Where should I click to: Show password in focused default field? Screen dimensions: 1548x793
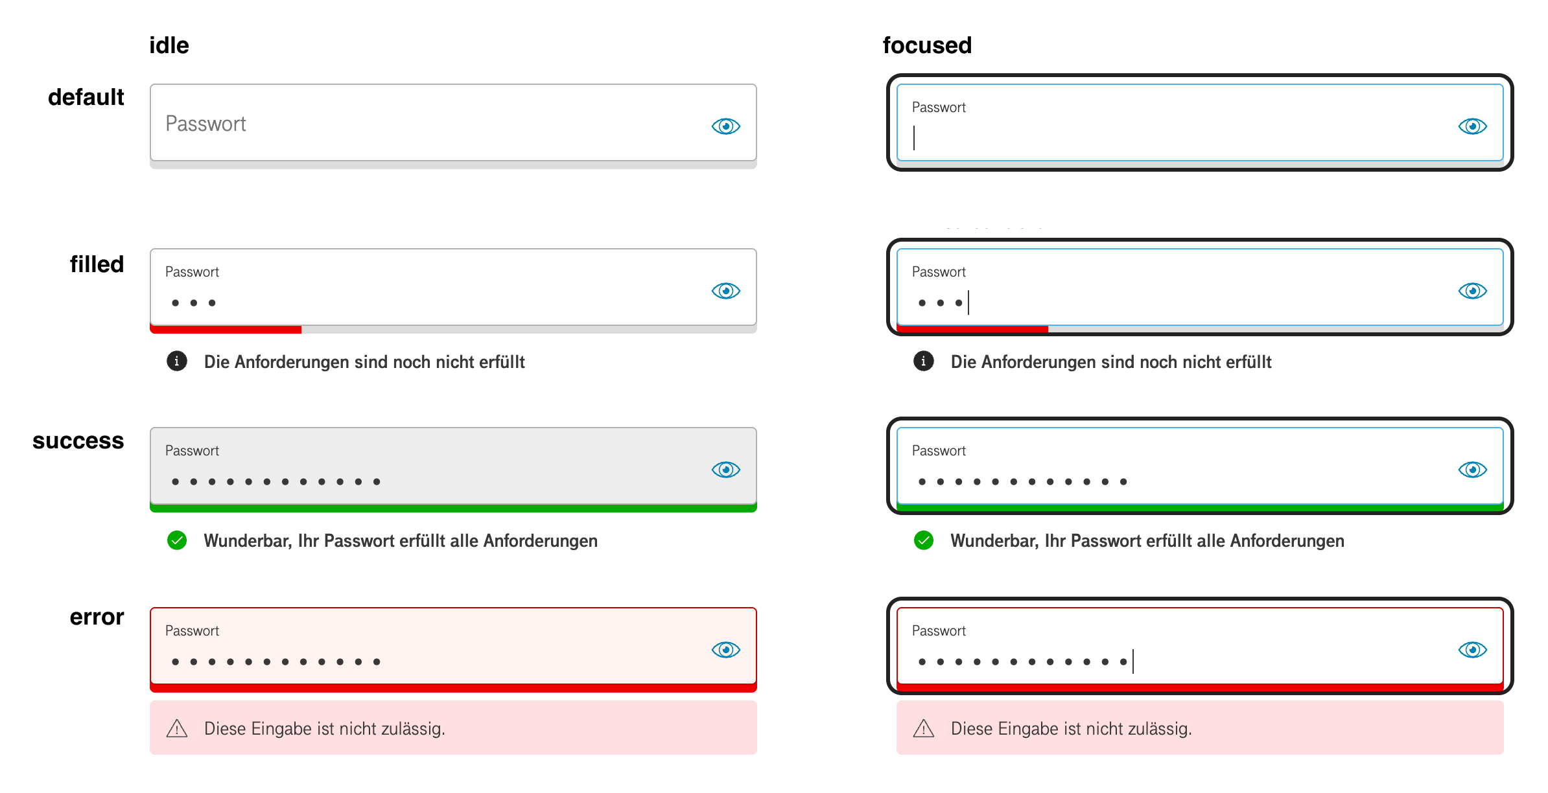(x=1472, y=126)
